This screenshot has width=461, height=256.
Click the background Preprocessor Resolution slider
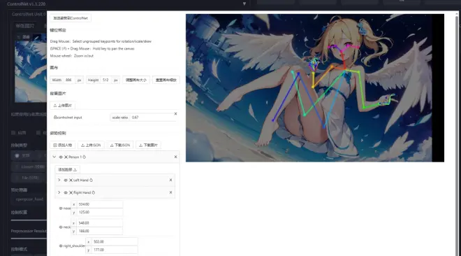29,239
